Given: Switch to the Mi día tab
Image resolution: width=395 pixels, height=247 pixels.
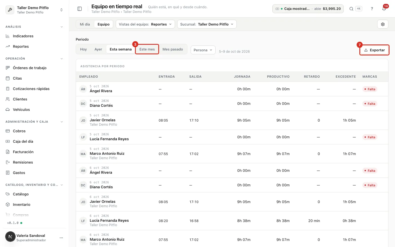Looking at the screenshot, I should coord(85,24).
